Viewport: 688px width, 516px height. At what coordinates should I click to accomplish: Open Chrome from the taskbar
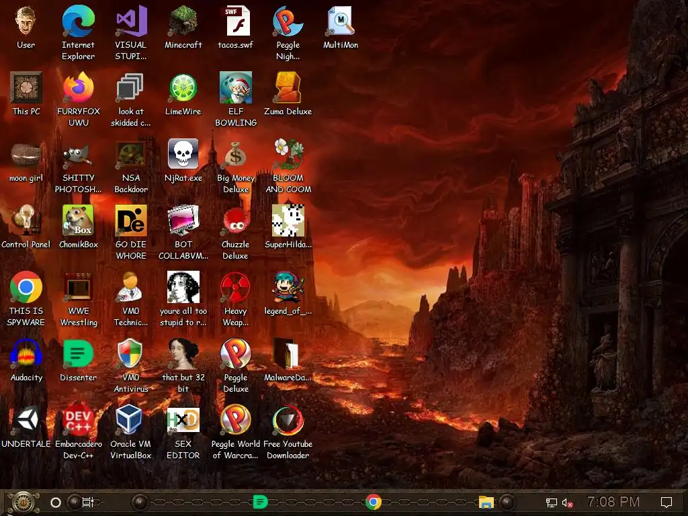click(x=374, y=501)
